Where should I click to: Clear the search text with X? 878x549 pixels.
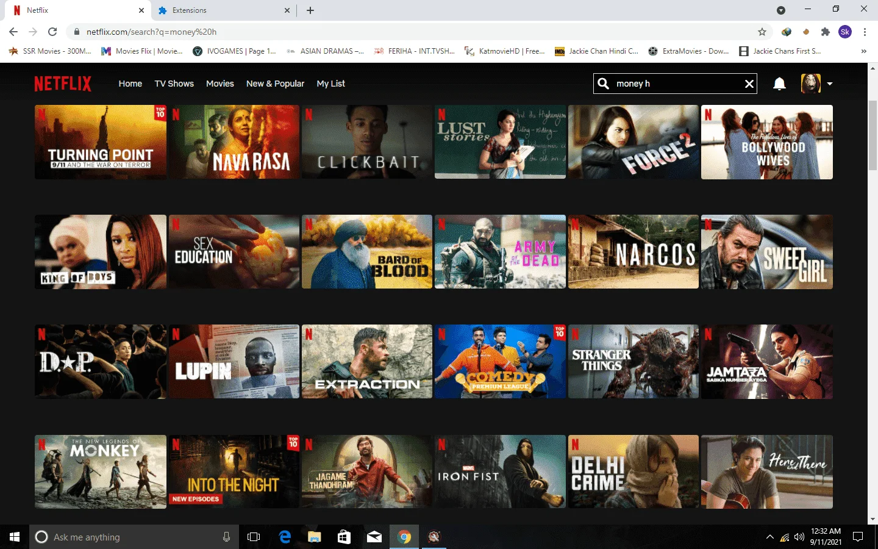(x=749, y=84)
